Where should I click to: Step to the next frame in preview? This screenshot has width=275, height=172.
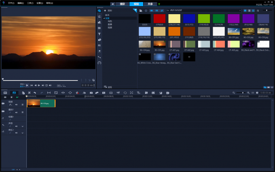pyautogui.click(x=39, y=85)
